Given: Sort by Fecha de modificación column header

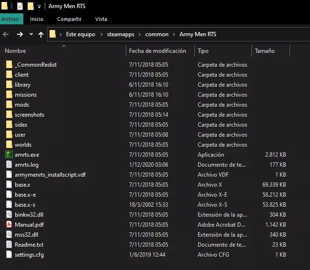Looking at the screenshot, I should tap(157, 51).
